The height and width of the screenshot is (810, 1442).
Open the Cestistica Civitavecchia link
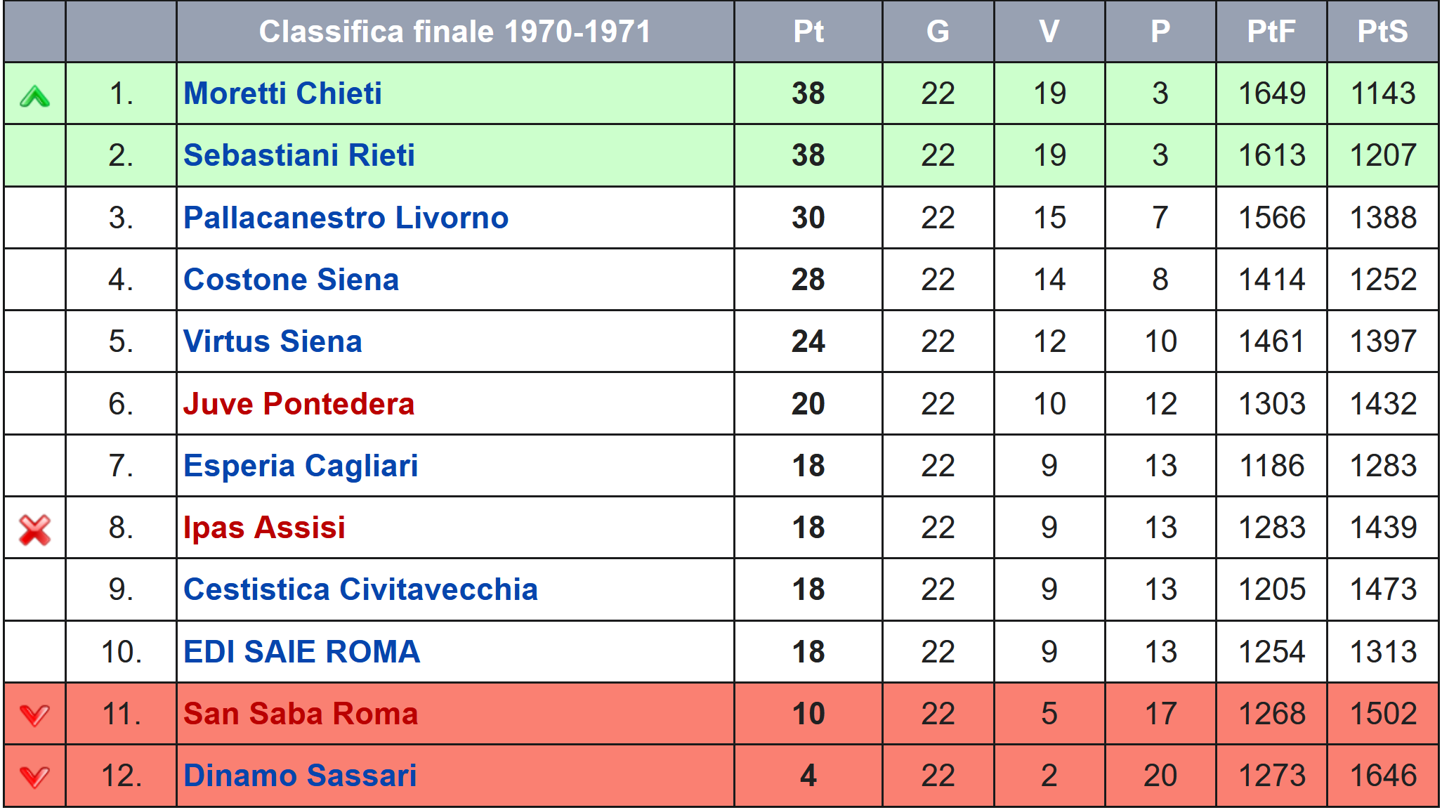(x=360, y=589)
